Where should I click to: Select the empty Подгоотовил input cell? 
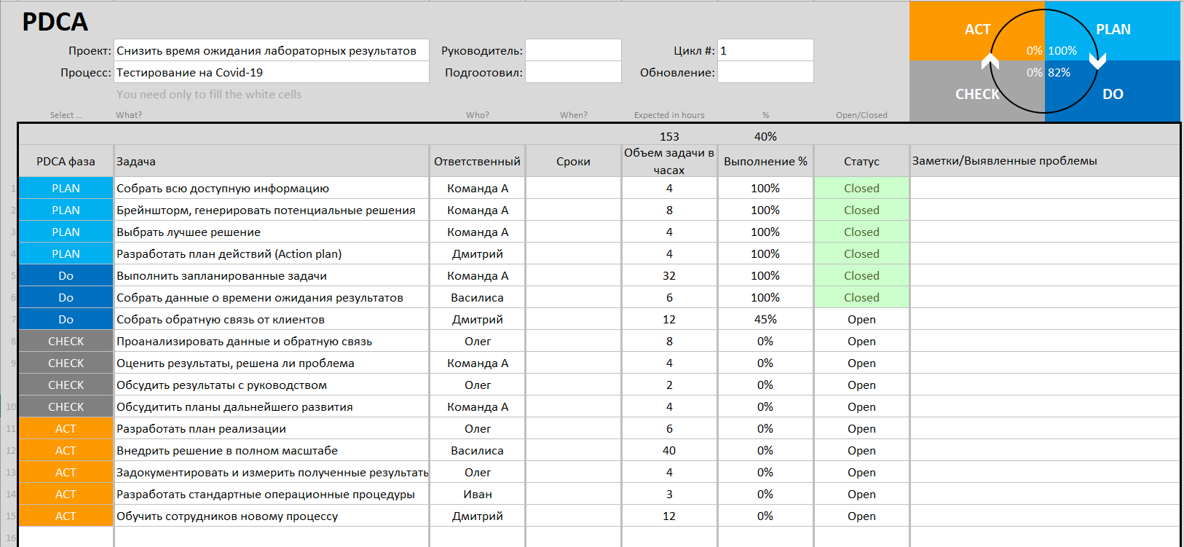573,72
